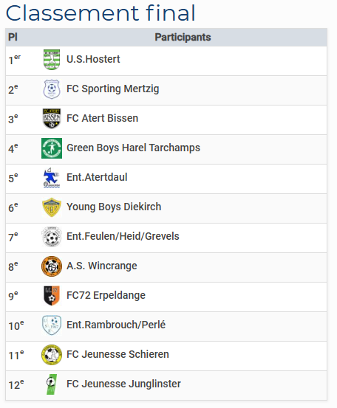Click the Participants column header
The image size is (337, 408).
tap(183, 37)
